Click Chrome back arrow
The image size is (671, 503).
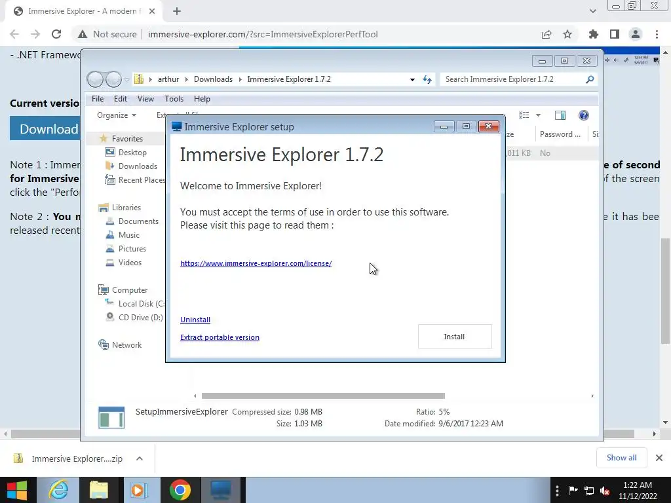pyautogui.click(x=14, y=34)
